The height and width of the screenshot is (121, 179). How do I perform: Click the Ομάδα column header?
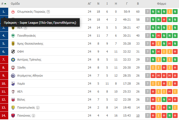(15, 4)
